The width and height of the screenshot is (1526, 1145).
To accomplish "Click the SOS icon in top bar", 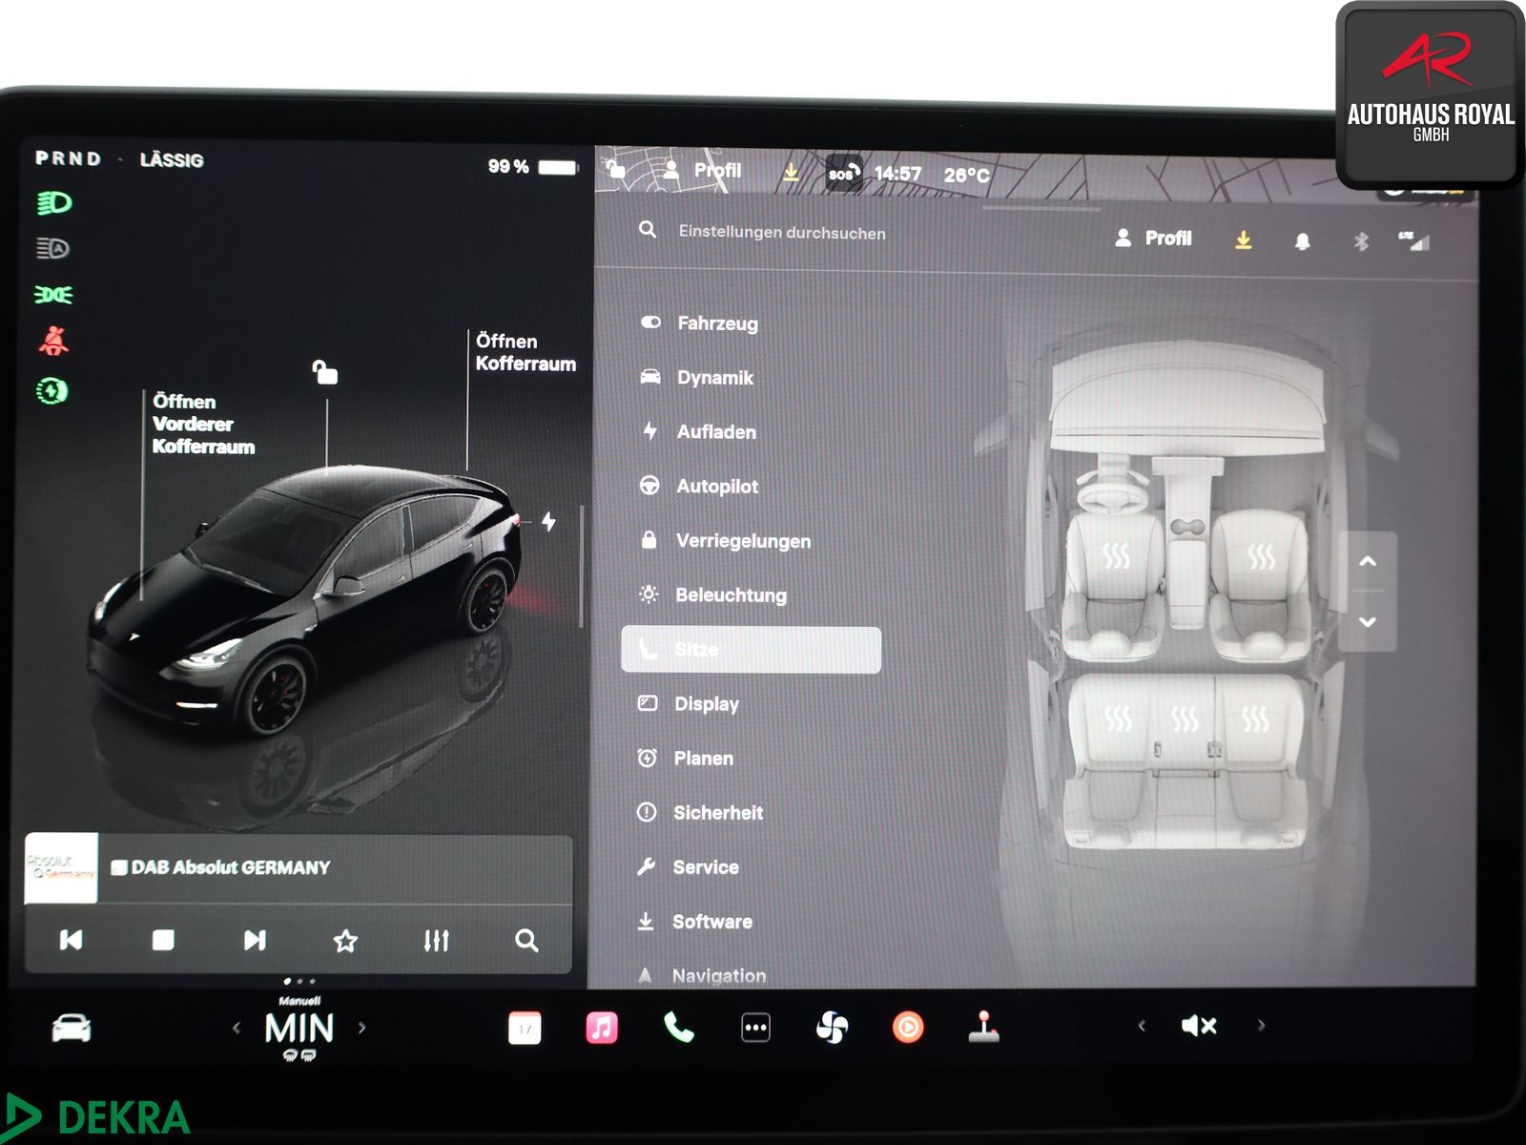I will point(843,173).
